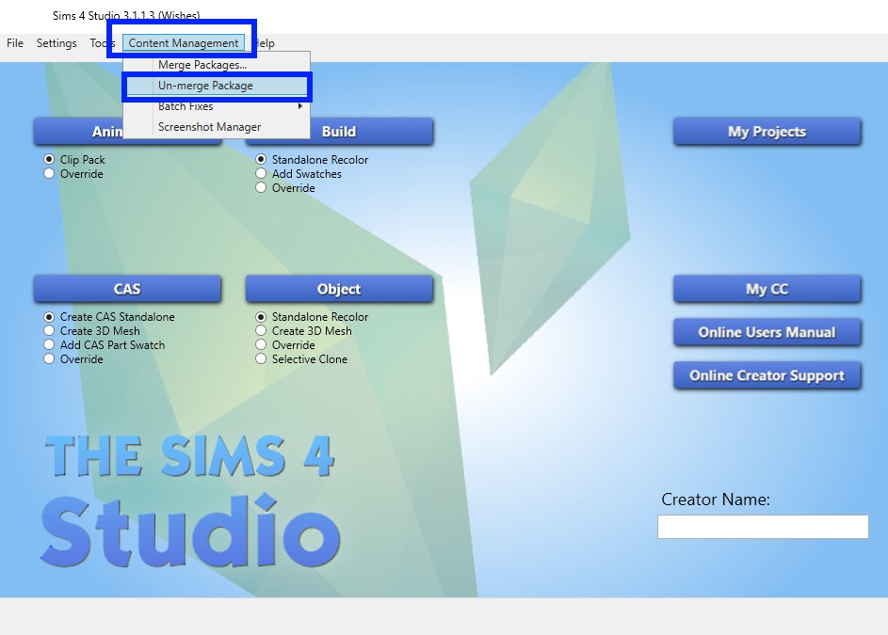Click the CAS button
The height and width of the screenshot is (635, 888).
127,289
